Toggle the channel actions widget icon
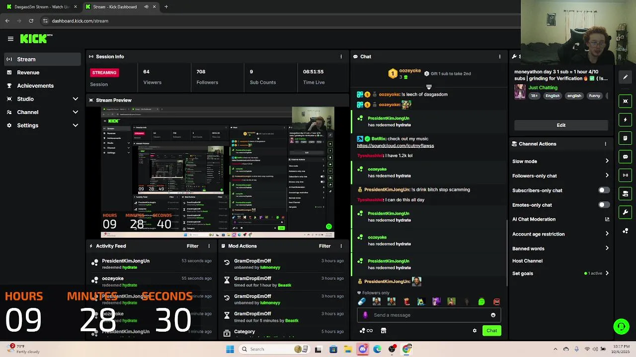Image resolution: width=636 pixels, height=357 pixels. 625,194
